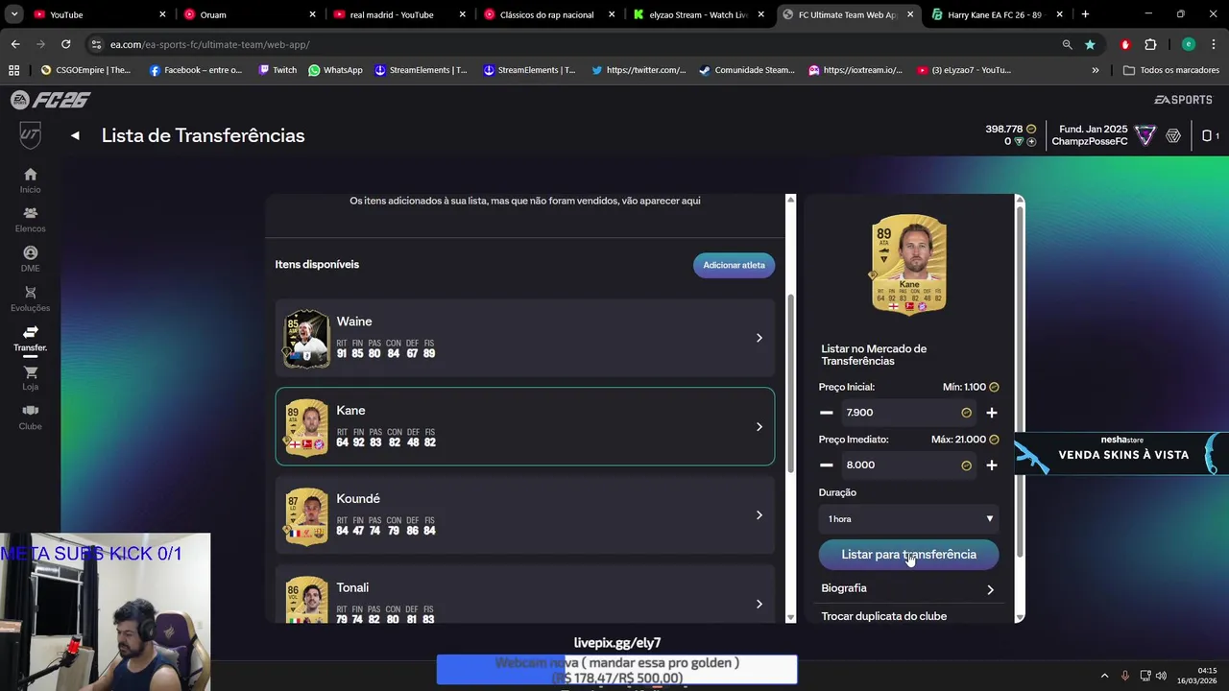This screenshot has width=1229, height=691.
Task: Click the zoom magnifier in address bar
Action: coord(1067,44)
